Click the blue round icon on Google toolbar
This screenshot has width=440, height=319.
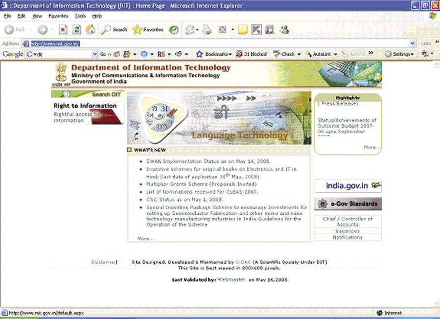[144, 54]
